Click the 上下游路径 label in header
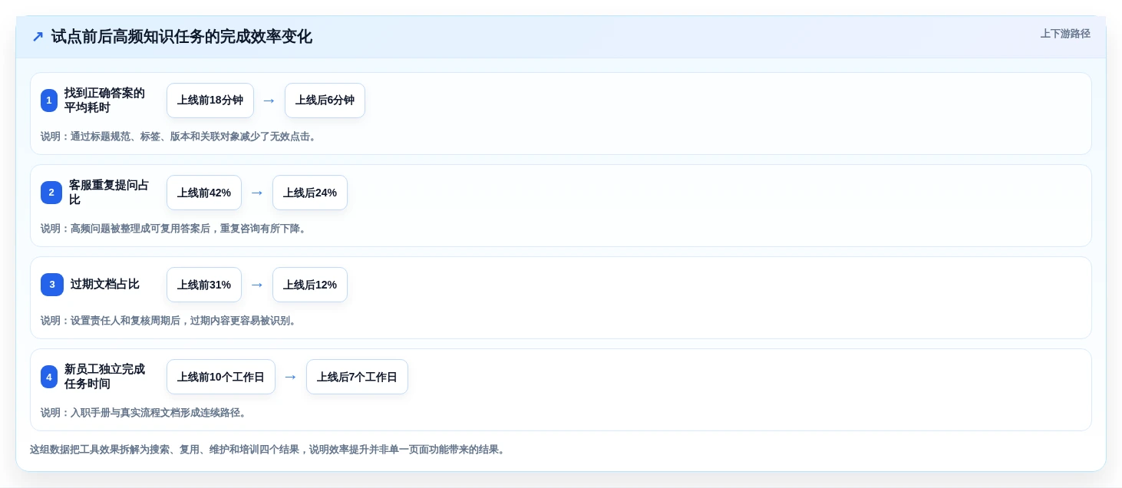The height and width of the screenshot is (488, 1122). click(x=1065, y=34)
